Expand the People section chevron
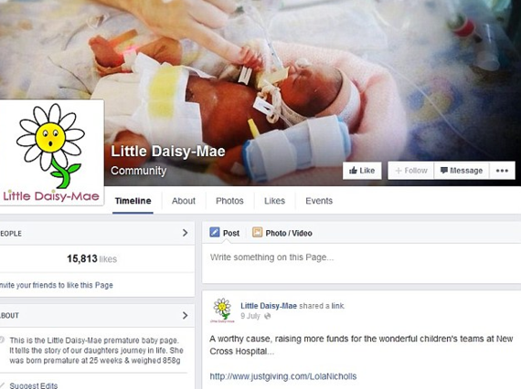The image size is (521, 389). (185, 233)
